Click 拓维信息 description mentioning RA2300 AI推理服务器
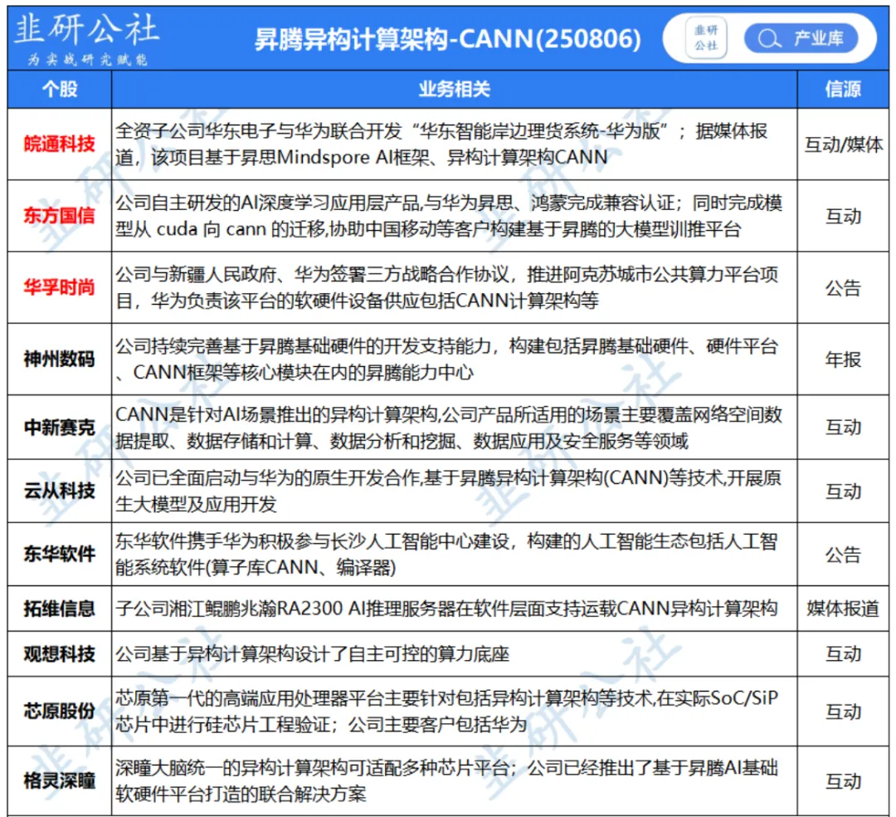 pos(446,609)
